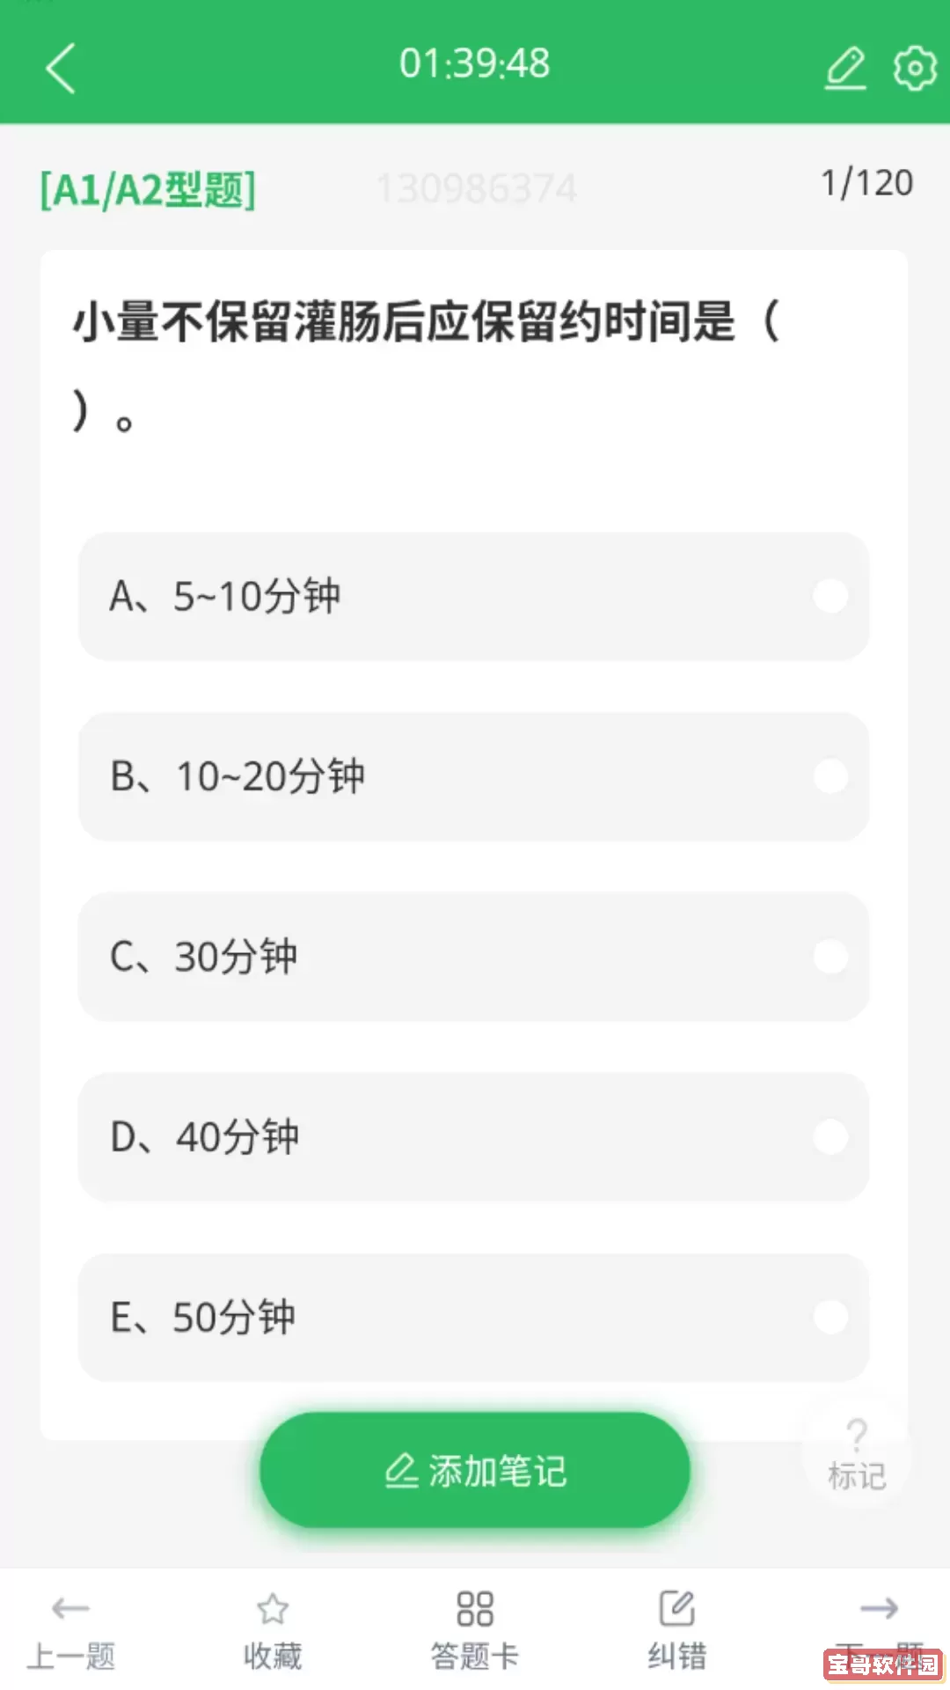950x1690 pixels.
Task: Select radio button for option D
Action: point(830,1136)
